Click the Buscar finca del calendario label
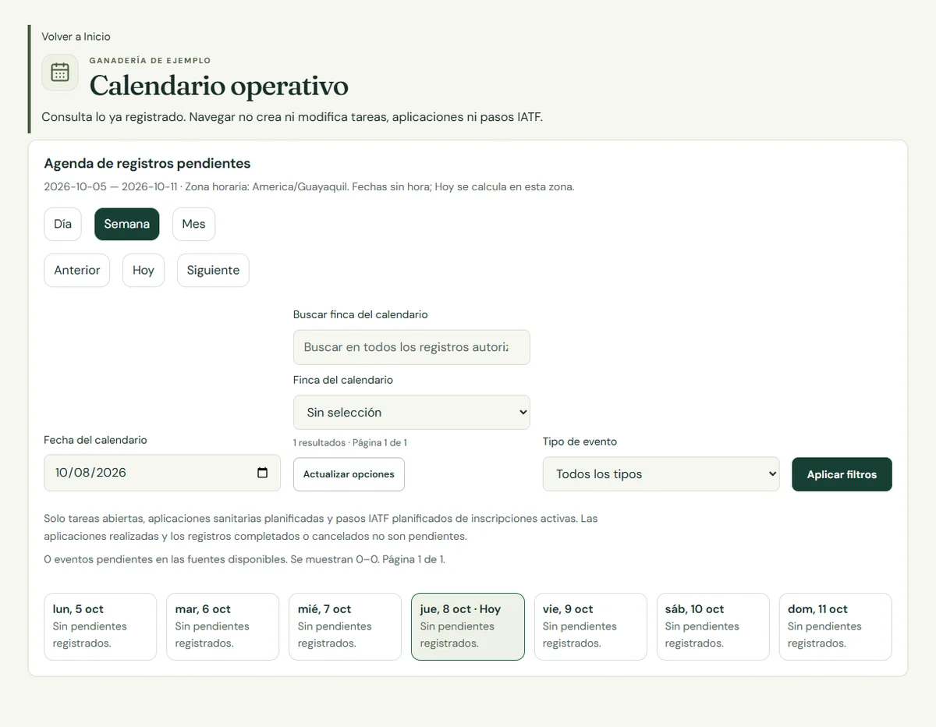The image size is (936, 727). pyautogui.click(x=360, y=314)
